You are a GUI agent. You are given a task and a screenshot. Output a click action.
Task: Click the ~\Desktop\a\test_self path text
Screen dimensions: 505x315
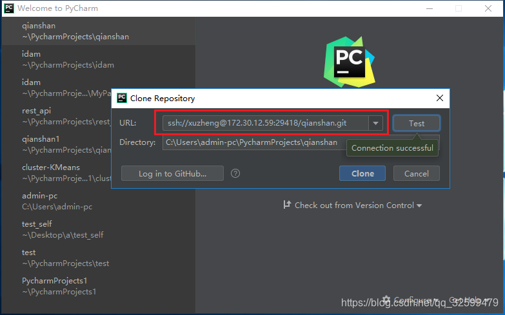[63, 235]
